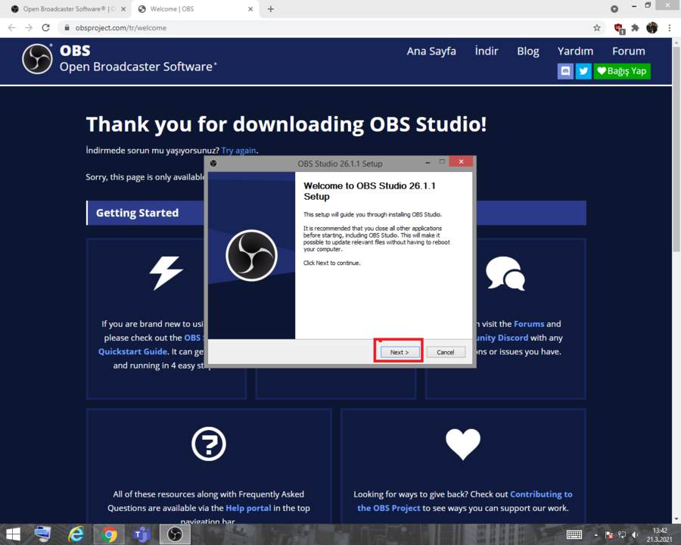Image resolution: width=681 pixels, height=545 pixels.
Task: Click the OBS logo in the site header
Action: 37,59
